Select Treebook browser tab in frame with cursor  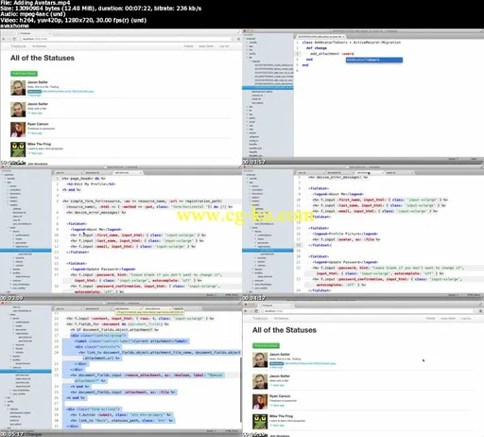click(276, 306)
